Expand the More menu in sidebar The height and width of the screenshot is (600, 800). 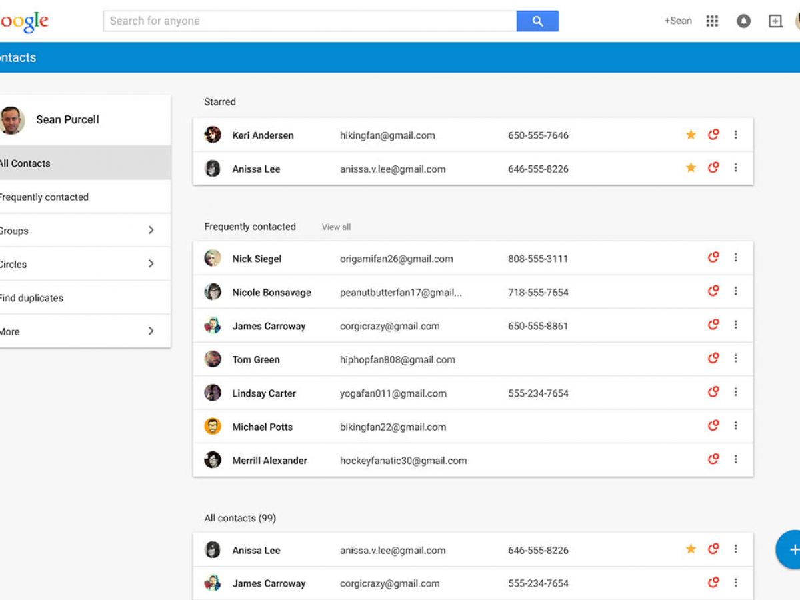coord(151,331)
